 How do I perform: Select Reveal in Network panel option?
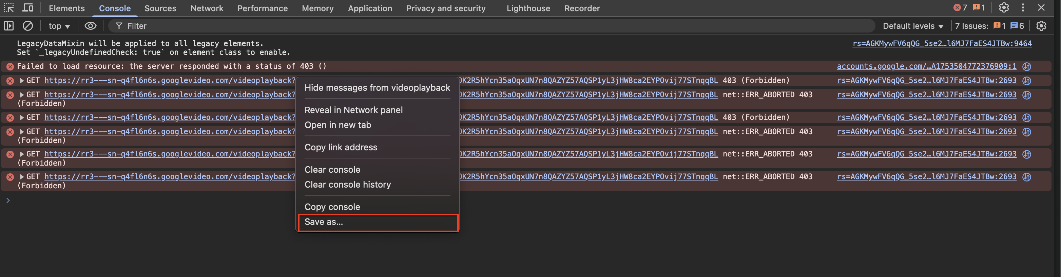click(353, 110)
